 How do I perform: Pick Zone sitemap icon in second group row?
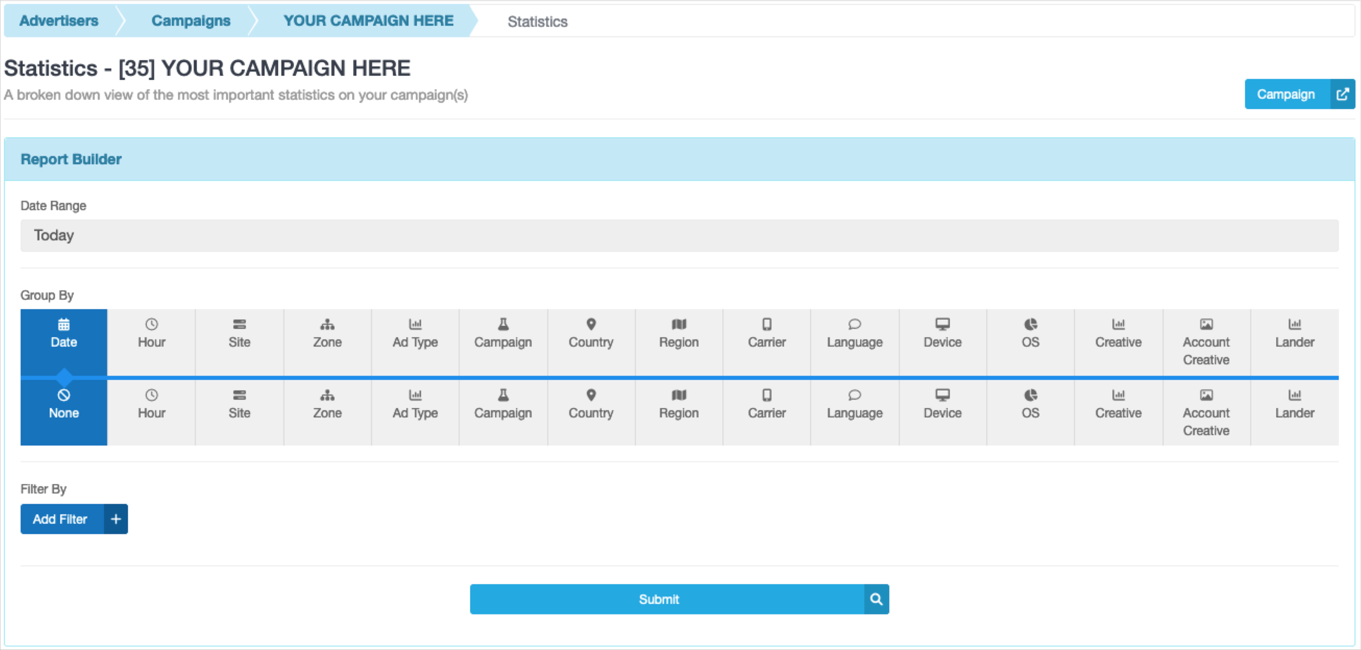[x=327, y=395]
